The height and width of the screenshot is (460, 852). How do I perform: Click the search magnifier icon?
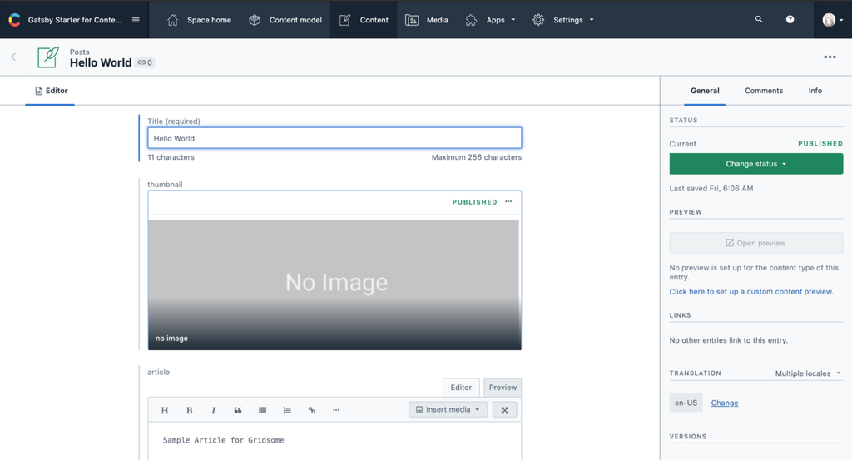click(x=758, y=19)
